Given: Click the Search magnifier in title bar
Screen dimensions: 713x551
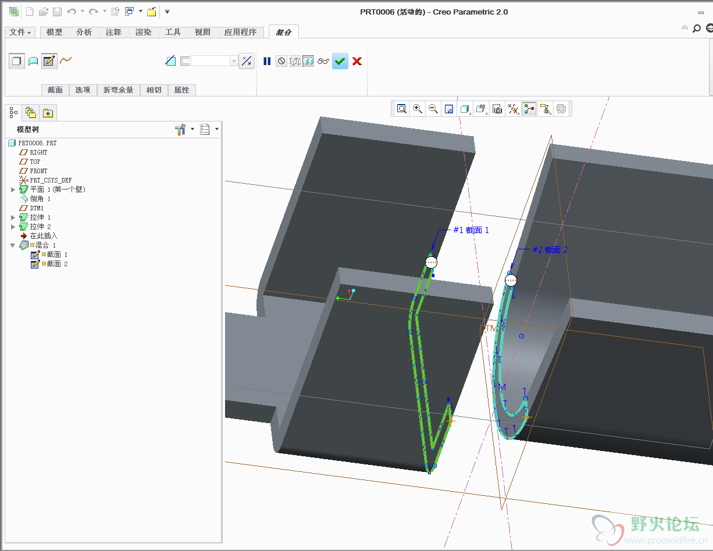Looking at the screenshot, I should coord(697,28).
